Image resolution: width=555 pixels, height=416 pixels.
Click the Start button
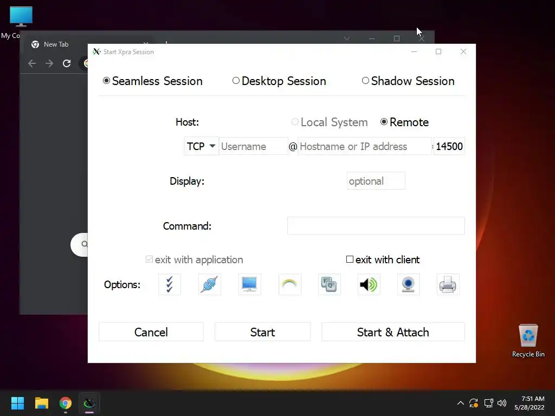point(262,332)
